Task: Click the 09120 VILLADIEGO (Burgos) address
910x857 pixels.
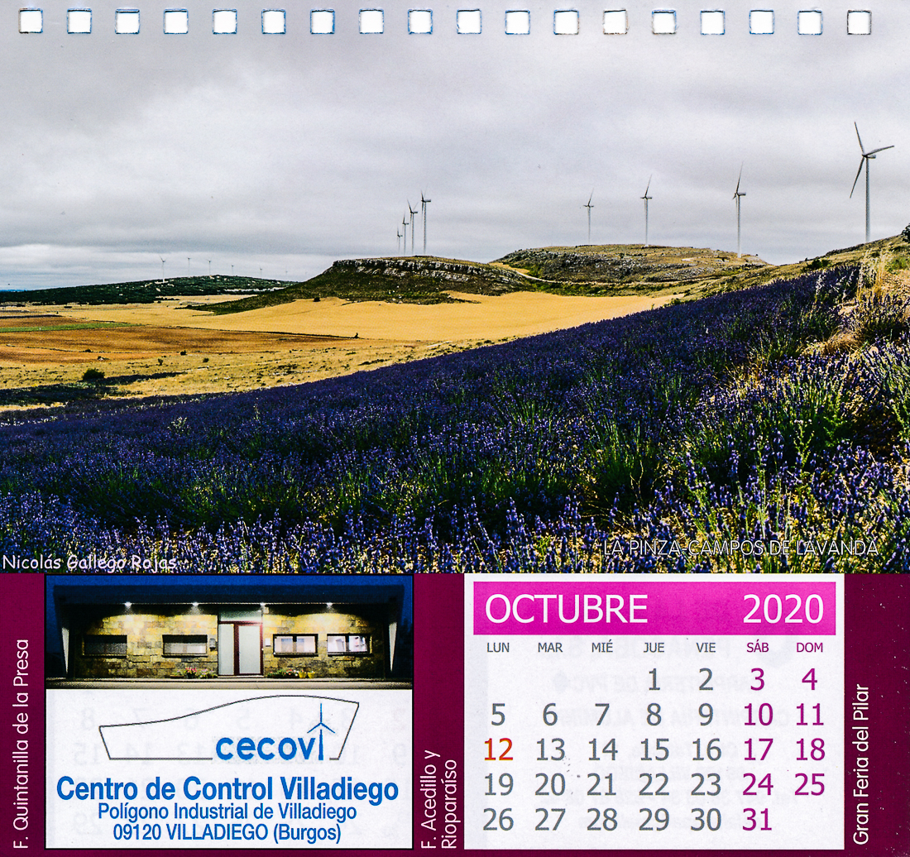Action: [227, 833]
